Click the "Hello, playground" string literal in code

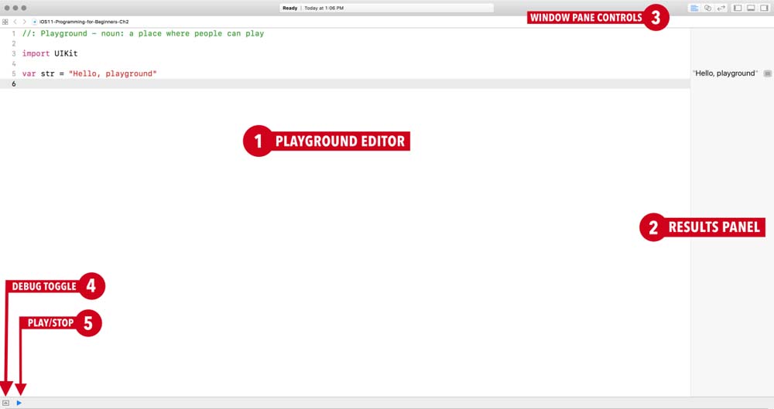[x=112, y=73]
